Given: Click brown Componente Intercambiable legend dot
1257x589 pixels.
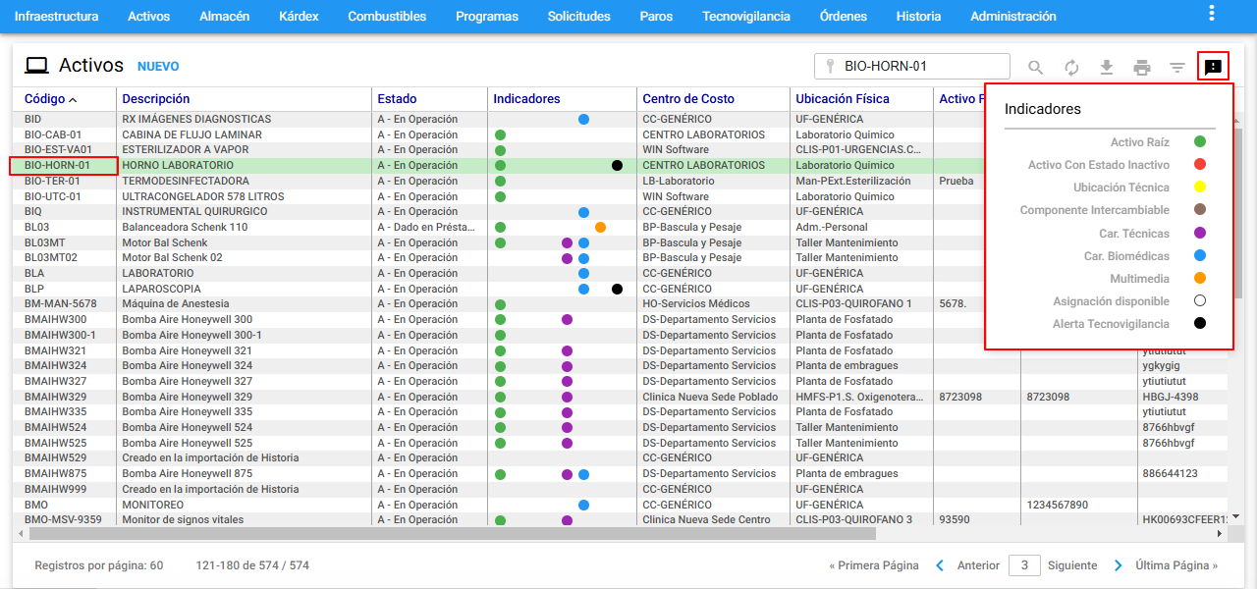Looking at the screenshot, I should (x=1199, y=210).
